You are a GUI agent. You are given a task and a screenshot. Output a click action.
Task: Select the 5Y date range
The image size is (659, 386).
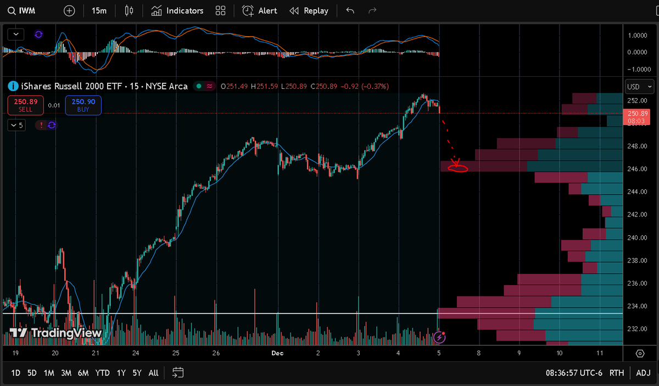coord(137,373)
